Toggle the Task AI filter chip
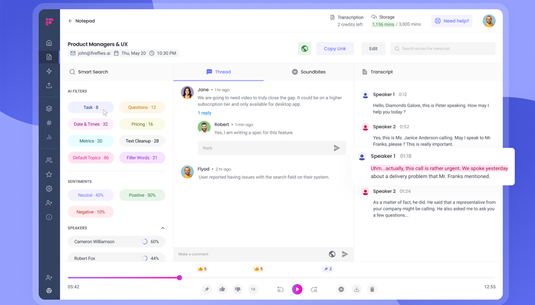 point(90,107)
